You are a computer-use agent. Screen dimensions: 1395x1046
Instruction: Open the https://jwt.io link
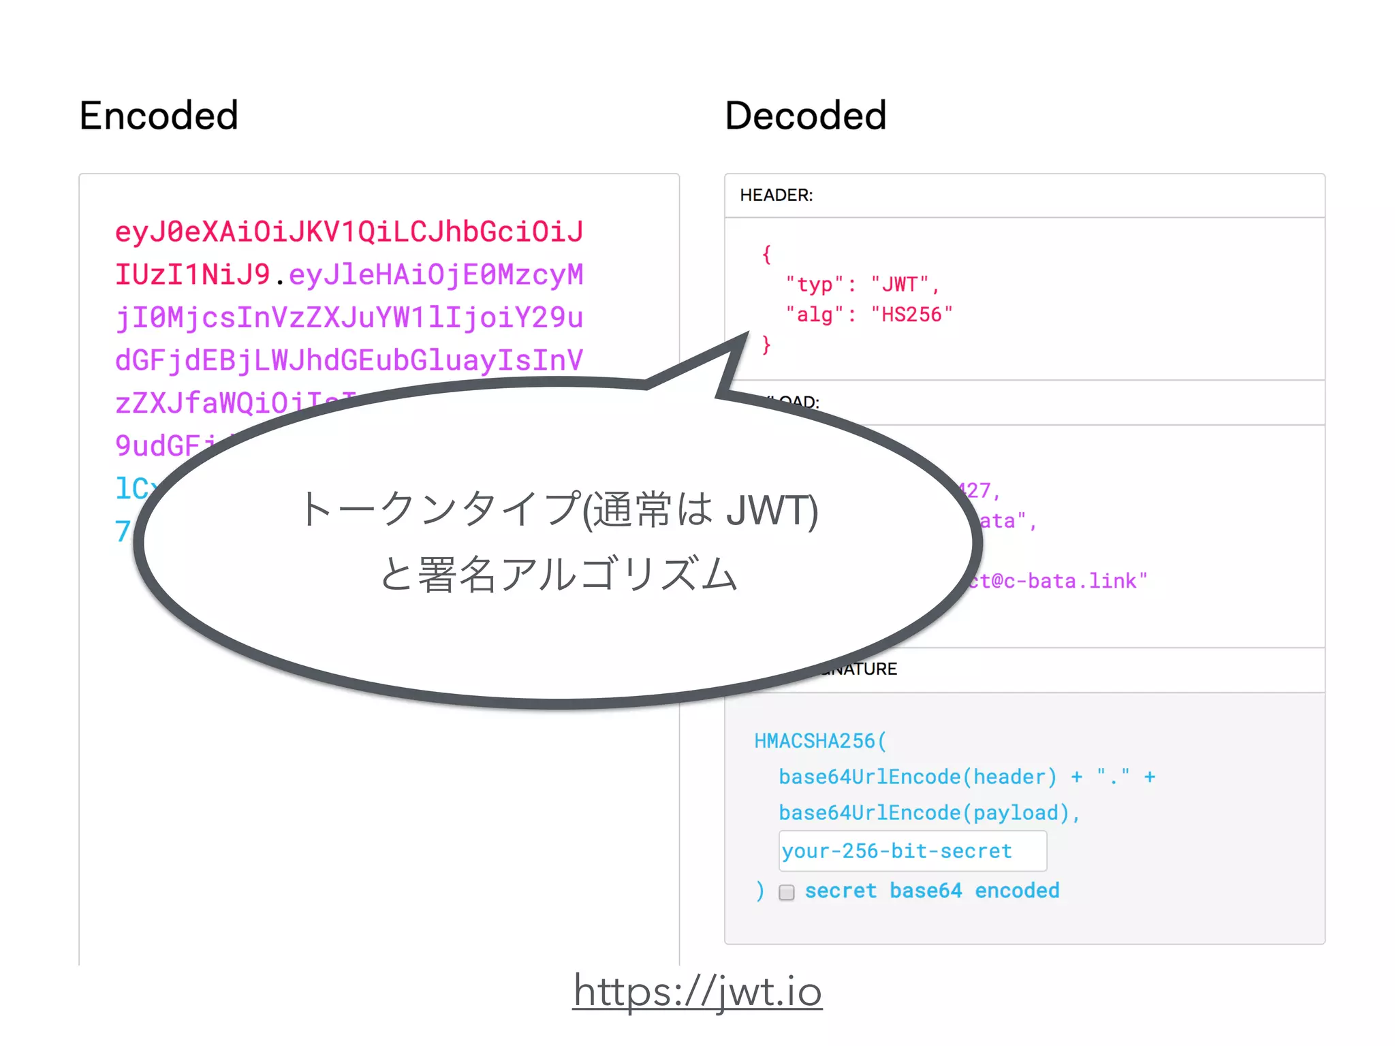pos(697,991)
